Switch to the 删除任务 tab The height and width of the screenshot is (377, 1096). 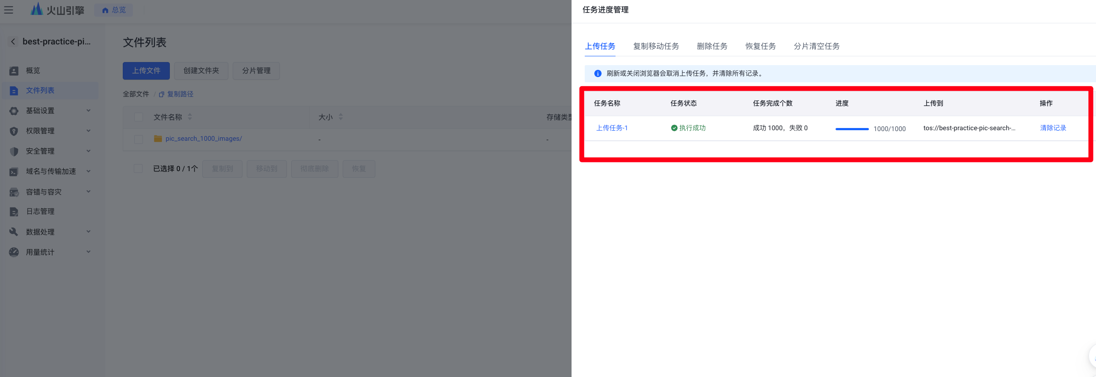coord(712,46)
